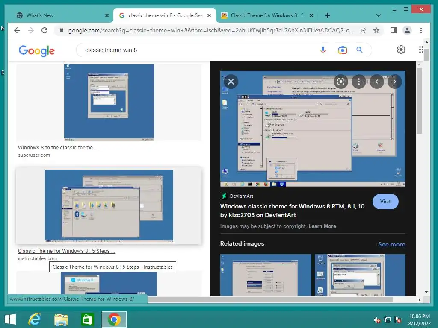Viewport: 438px width, 328px height.
Task: Click the page vertical scrollbar thumb
Action: (x=426, y=54)
